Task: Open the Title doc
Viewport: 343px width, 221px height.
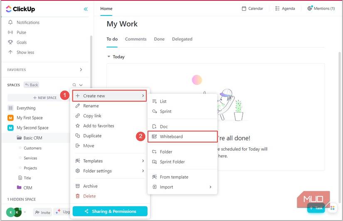Action: tap(27, 178)
